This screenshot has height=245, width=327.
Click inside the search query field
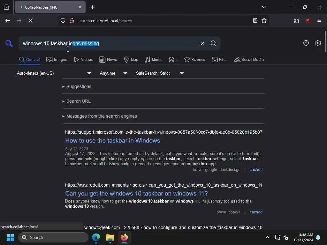pos(109,43)
